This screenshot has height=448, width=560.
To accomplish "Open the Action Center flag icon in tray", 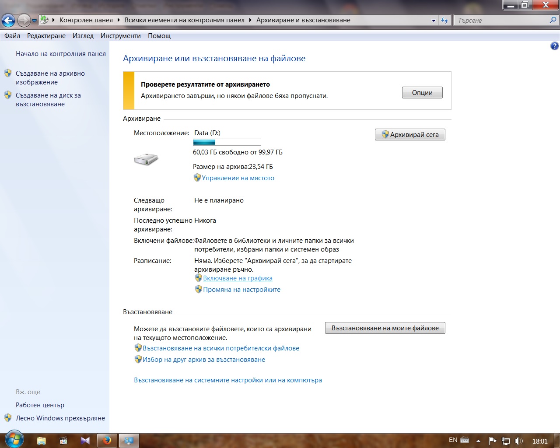I will pyautogui.click(x=493, y=441).
